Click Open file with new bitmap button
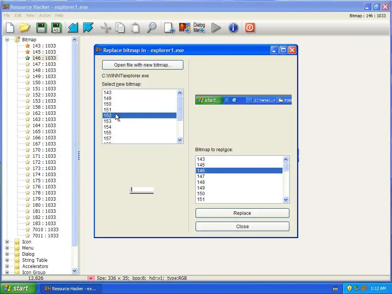The height and width of the screenshot is (294, 392). click(x=142, y=65)
